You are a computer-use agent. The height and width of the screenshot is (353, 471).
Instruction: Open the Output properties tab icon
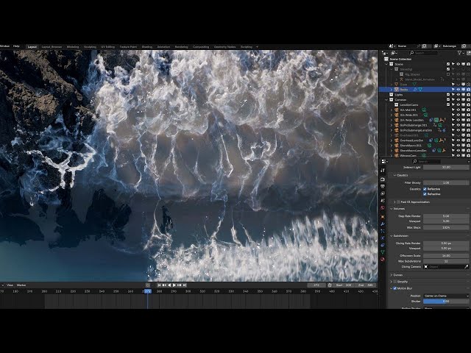tap(383, 186)
